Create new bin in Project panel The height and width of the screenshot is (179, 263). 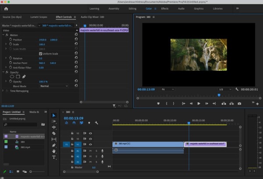(x=43, y=125)
